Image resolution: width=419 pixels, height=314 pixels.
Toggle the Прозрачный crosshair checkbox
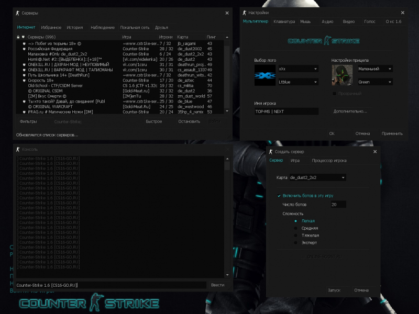click(x=334, y=94)
